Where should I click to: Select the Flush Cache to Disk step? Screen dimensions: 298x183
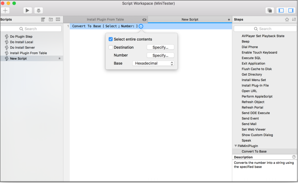pos(257,69)
